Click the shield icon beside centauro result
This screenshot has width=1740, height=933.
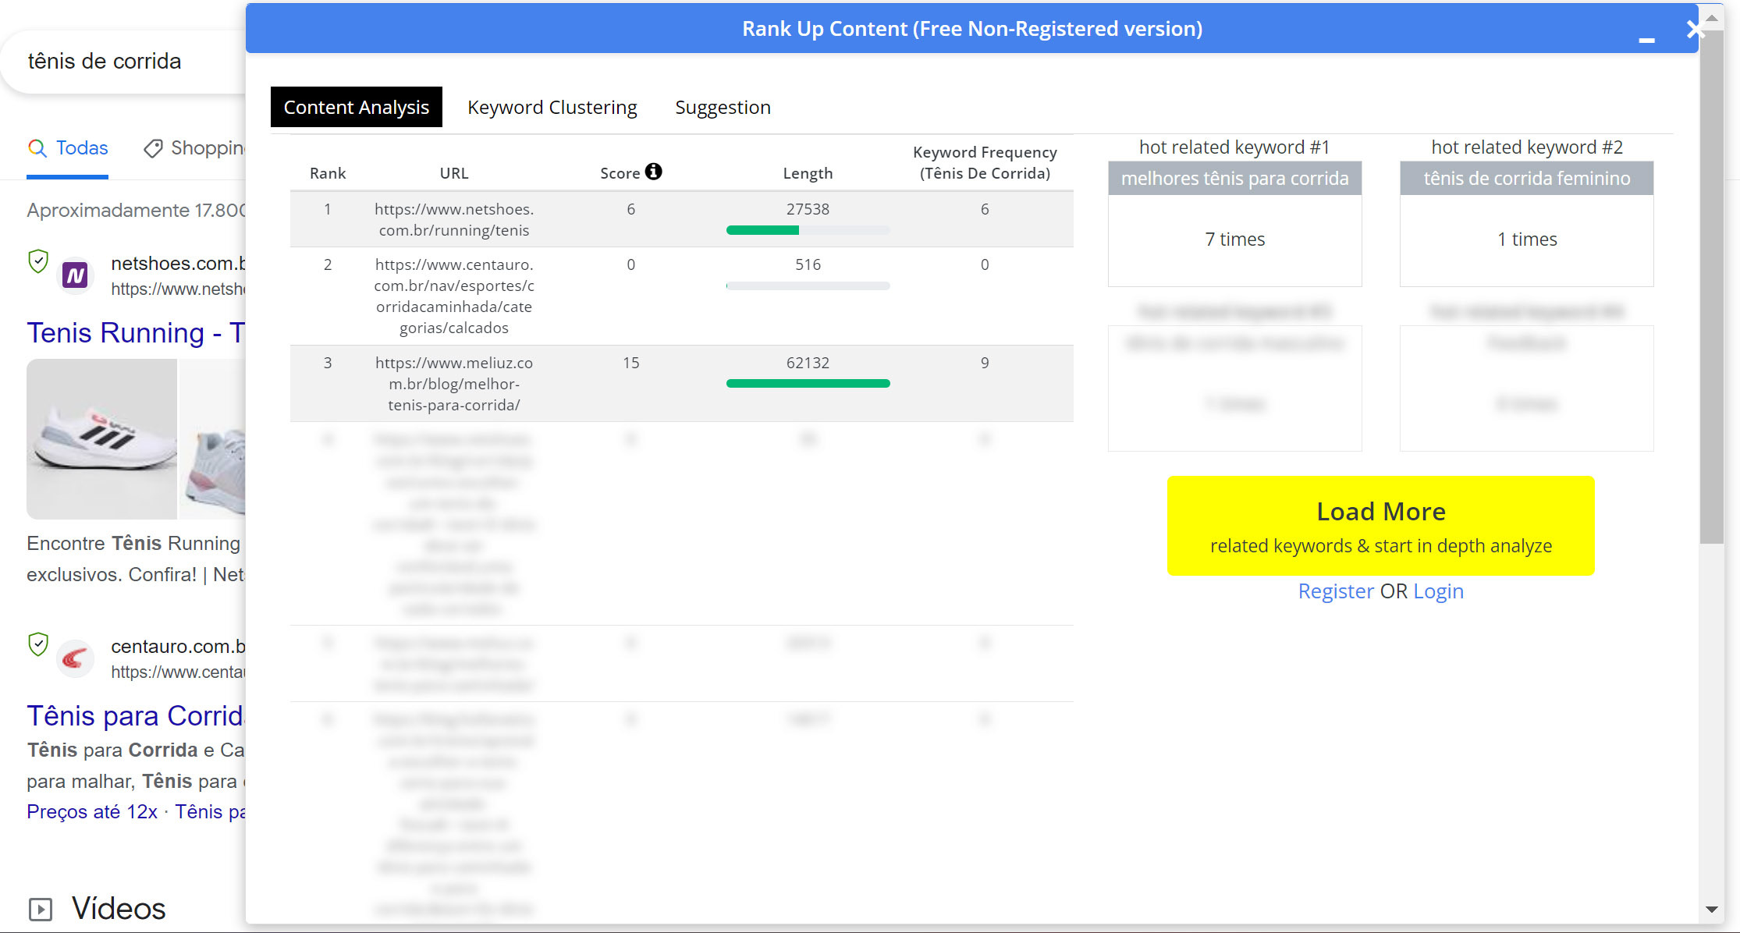(x=37, y=645)
